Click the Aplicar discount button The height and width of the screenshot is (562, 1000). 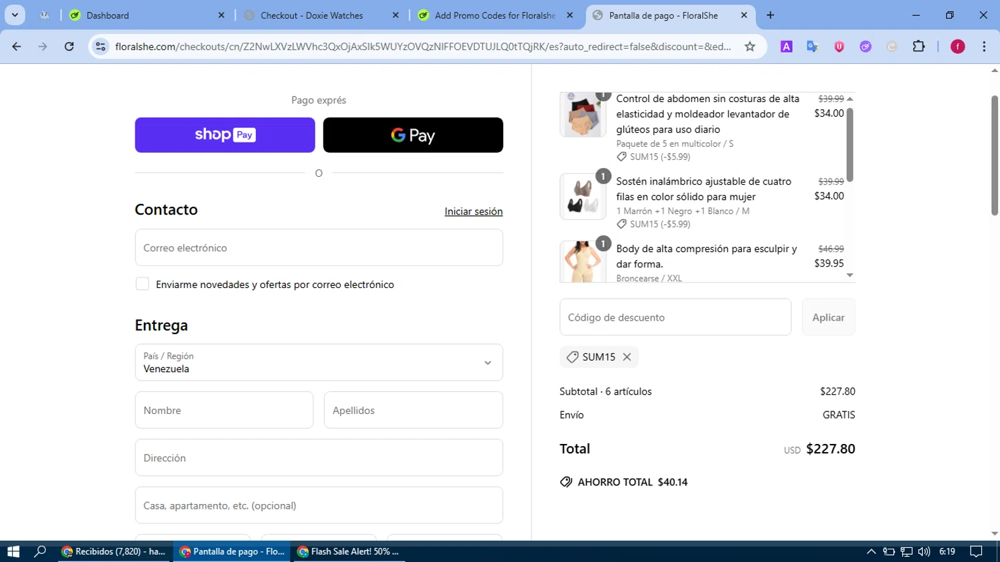click(828, 317)
